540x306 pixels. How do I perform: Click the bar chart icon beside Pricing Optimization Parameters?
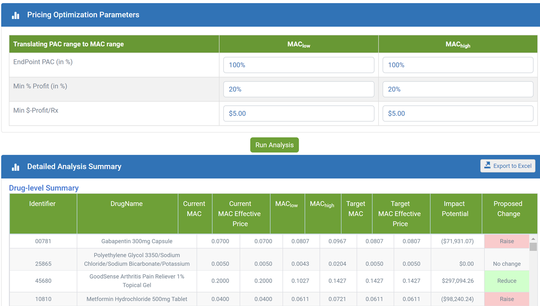click(x=16, y=14)
